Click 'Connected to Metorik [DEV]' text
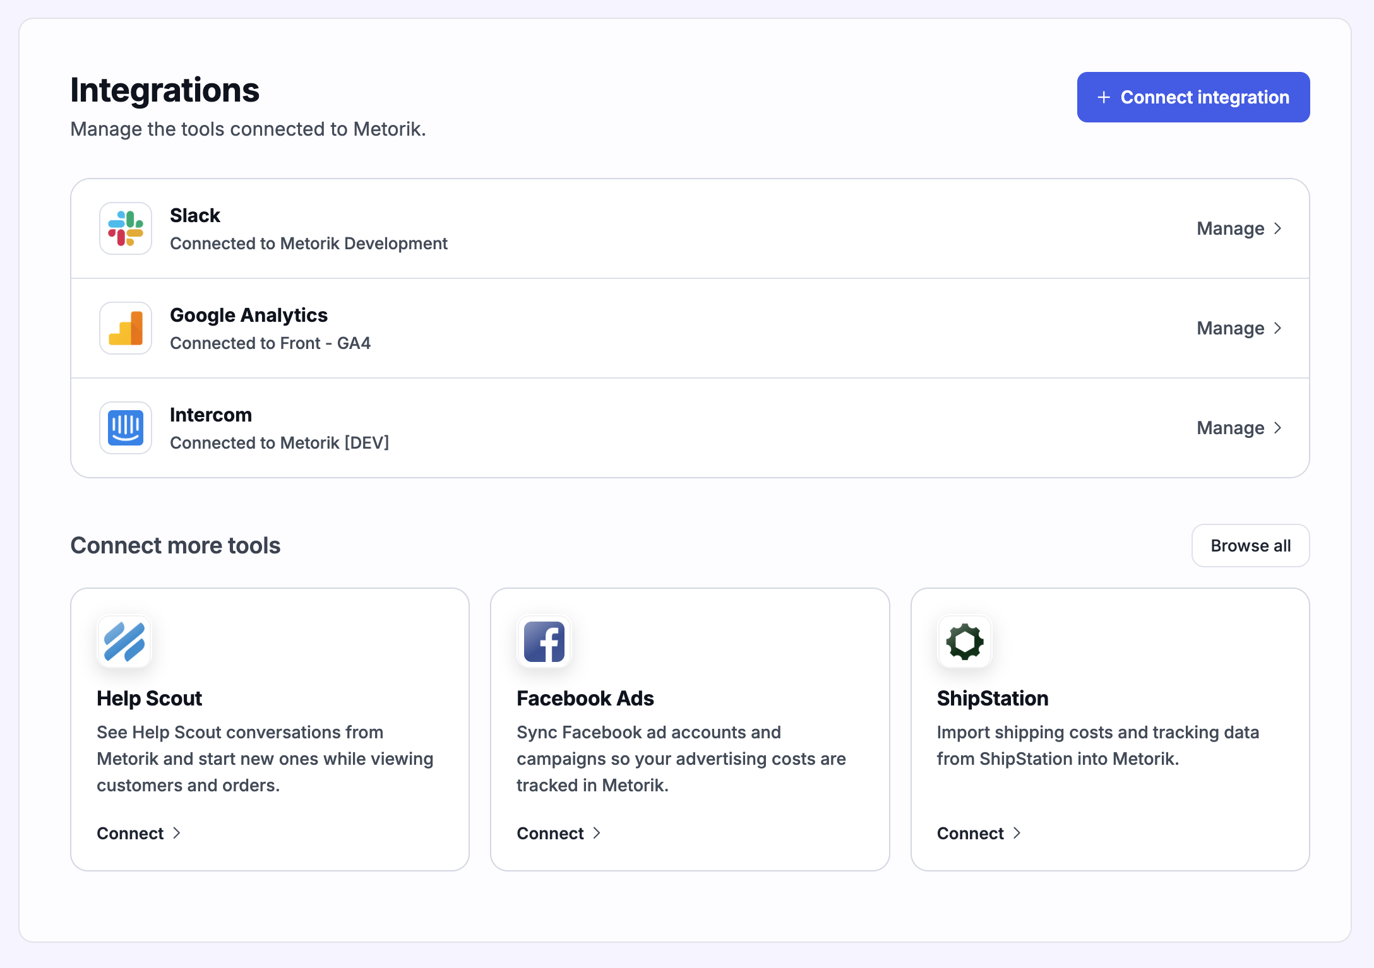 [279, 443]
